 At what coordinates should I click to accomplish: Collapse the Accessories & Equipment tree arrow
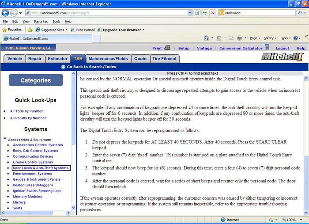[5, 139]
